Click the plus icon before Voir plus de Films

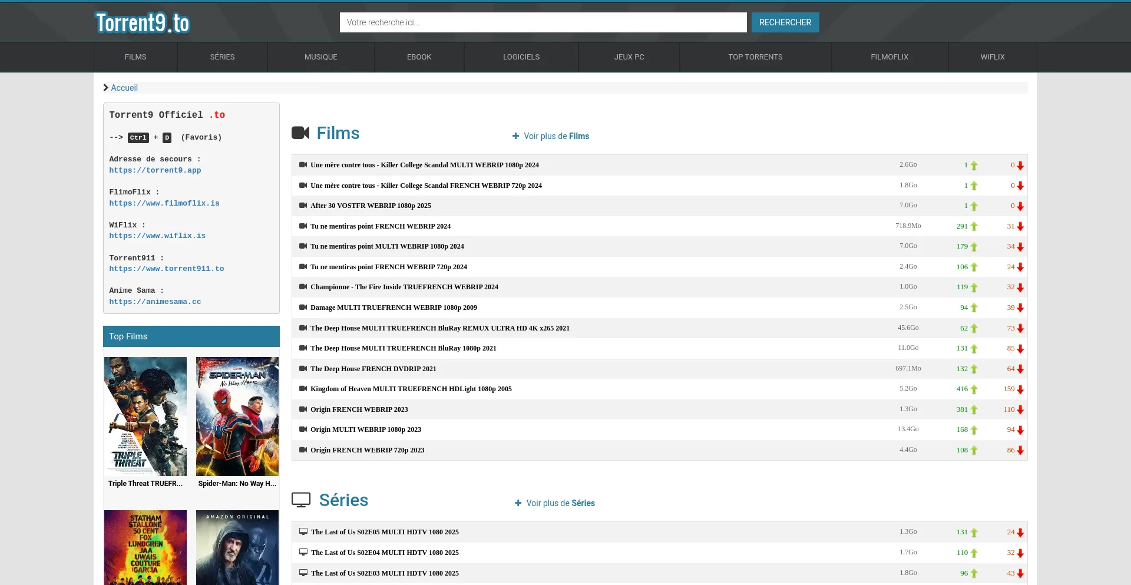[x=516, y=136]
